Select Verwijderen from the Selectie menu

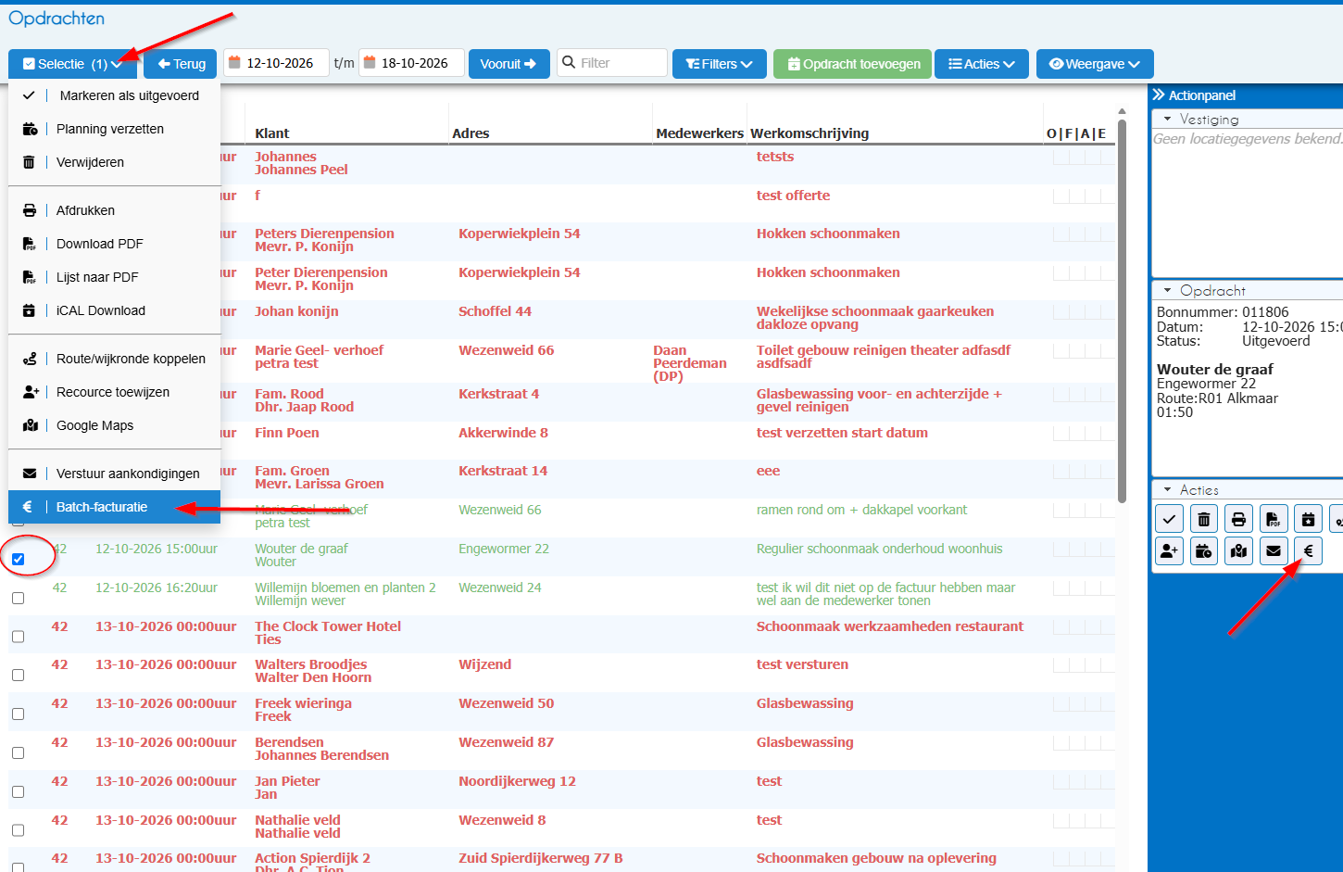coord(115,162)
